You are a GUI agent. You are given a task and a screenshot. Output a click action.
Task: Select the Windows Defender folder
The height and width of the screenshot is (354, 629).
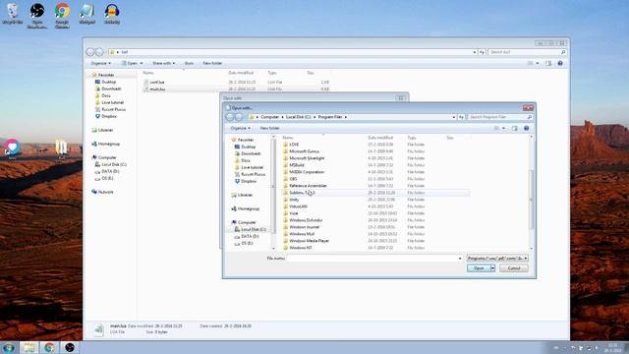(x=306, y=220)
